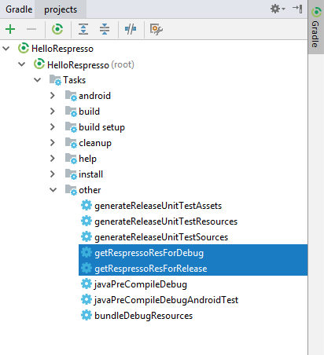Click gear icon of generateReleaseUnitTestAssets
The height and width of the screenshot is (355, 324).
click(87, 205)
